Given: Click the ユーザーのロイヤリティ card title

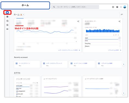Looking at the screenshot, I should tap(50, 79).
